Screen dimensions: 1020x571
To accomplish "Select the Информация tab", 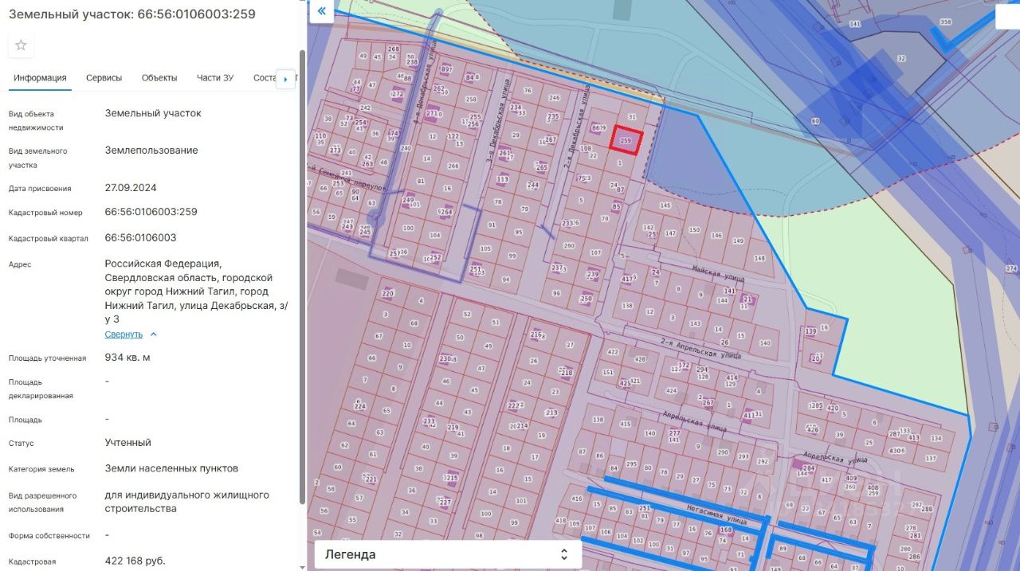I will point(40,78).
